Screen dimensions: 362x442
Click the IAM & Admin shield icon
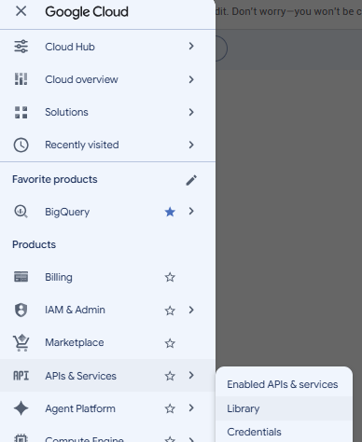click(21, 310)
